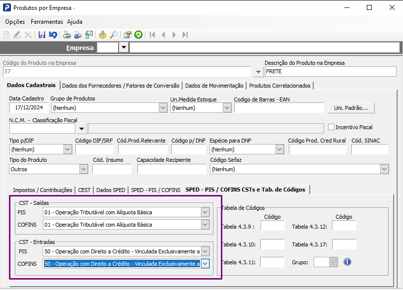Screen dimensions: 403x290
Task: Focus the Capacidade Recipiente field
Action: [172, 169]
